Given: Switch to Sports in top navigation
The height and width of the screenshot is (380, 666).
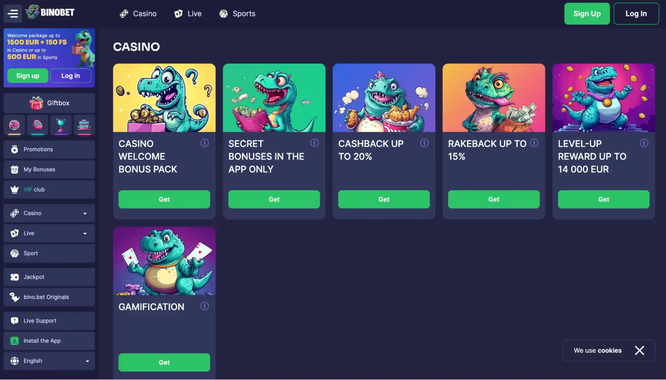Looking at the screenshot, I should pyautogui.click(x=237, y=14).
